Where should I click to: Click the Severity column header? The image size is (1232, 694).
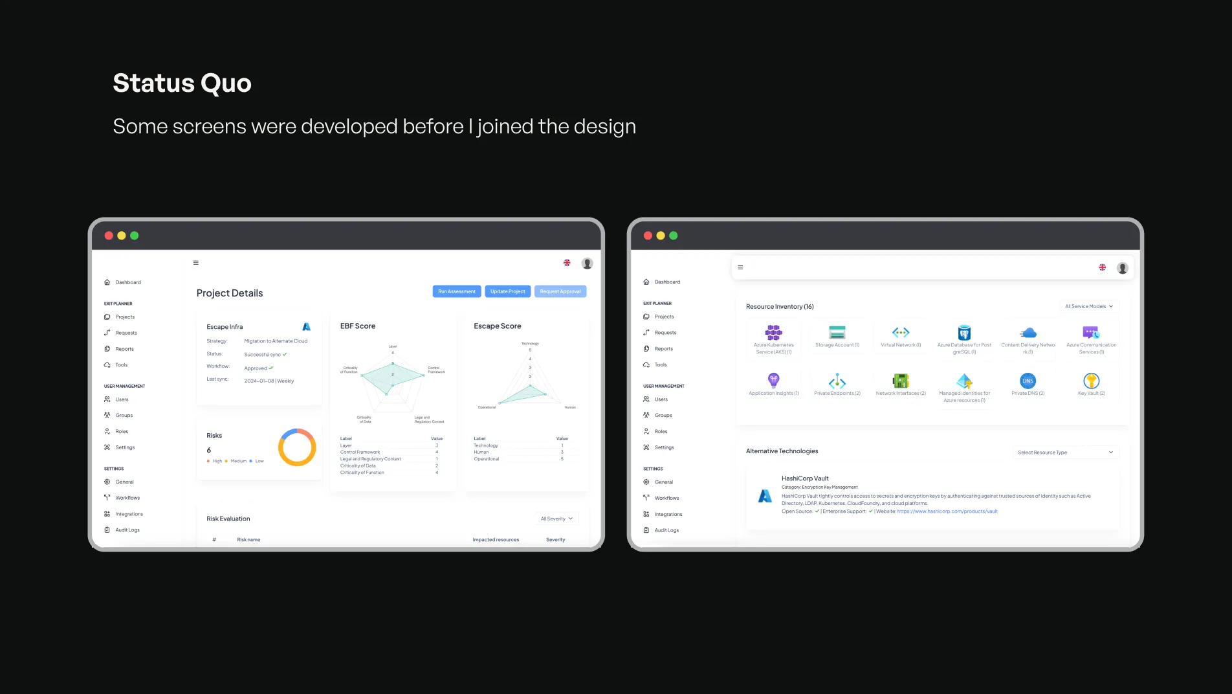(x=555, y=540)
